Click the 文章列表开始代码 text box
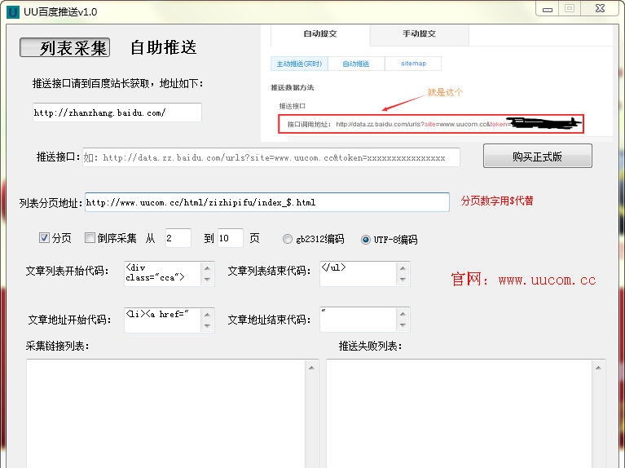Image resolution: width=625 pixels, height=468 pixels. [x=162, y=274]
